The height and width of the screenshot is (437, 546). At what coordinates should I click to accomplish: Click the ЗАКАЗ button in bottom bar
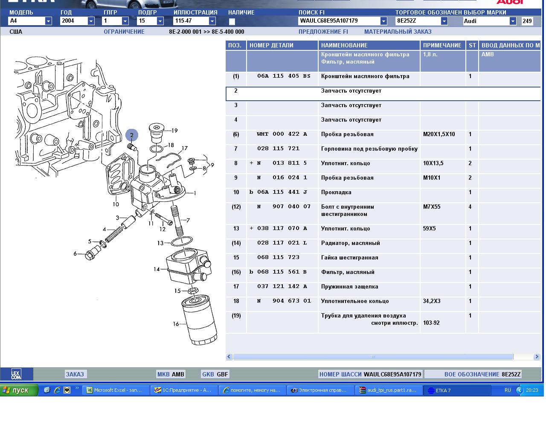[75, 374]
